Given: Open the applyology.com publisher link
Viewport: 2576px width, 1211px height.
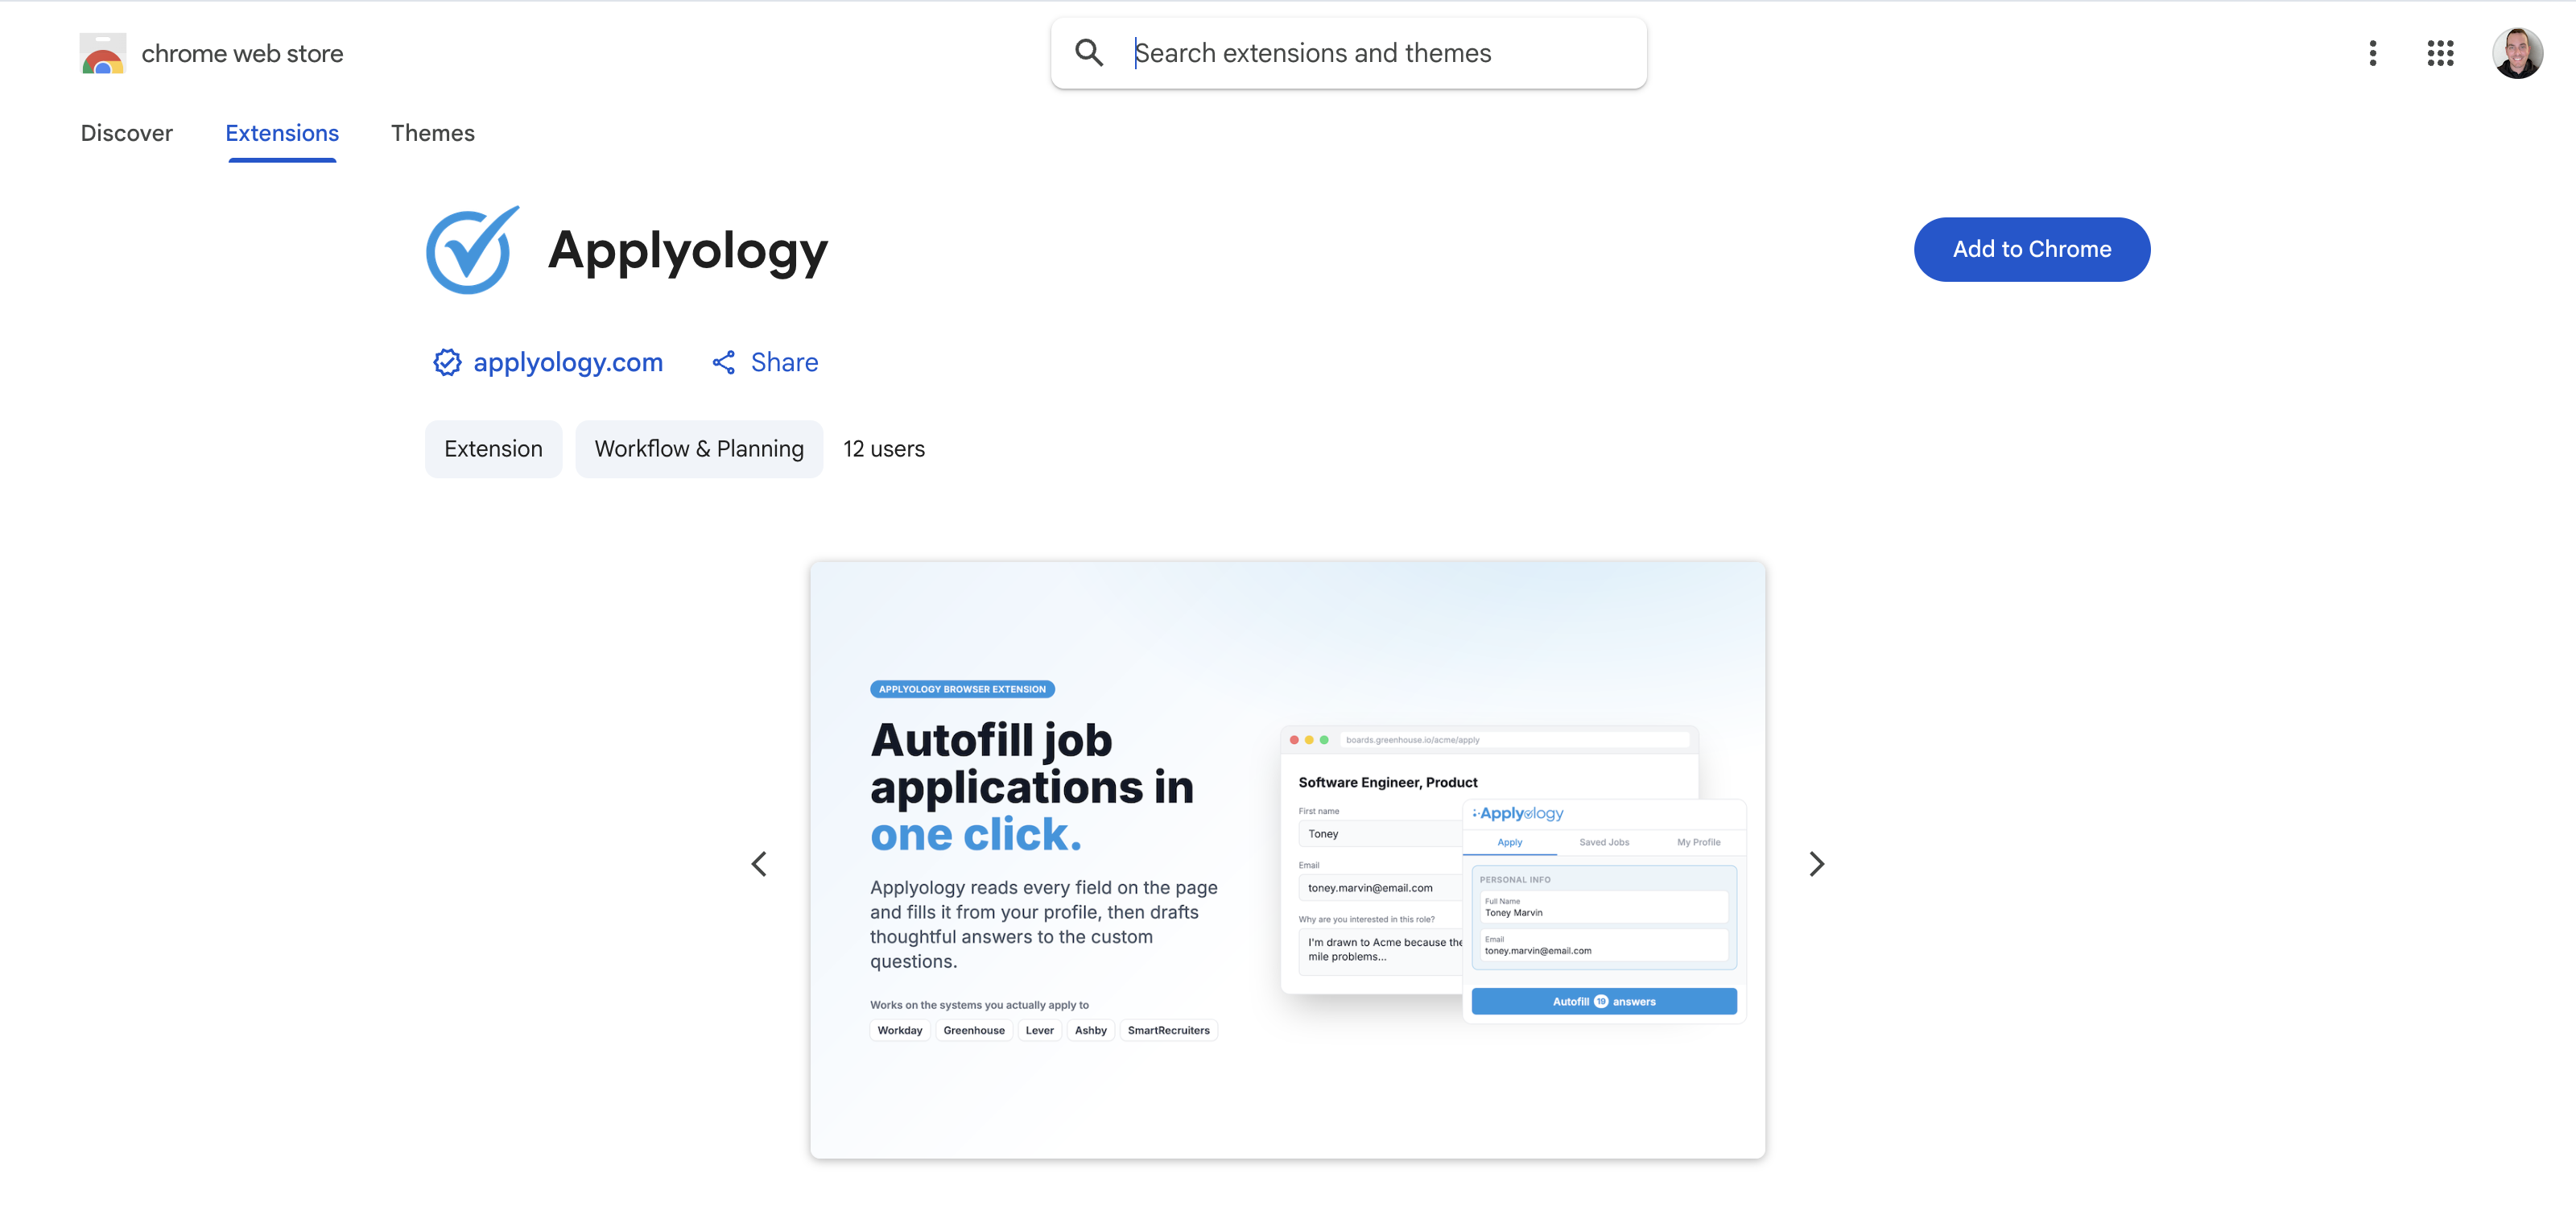Looking at the screenshot, I should (x=568, y=362).
